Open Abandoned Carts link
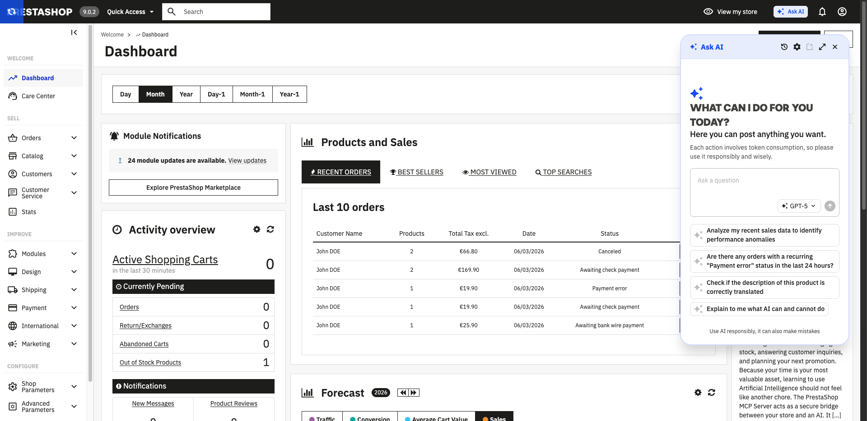Screen dimensions: 867x421 click(144, 344)
